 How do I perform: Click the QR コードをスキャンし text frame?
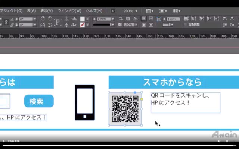pos(186,103)
